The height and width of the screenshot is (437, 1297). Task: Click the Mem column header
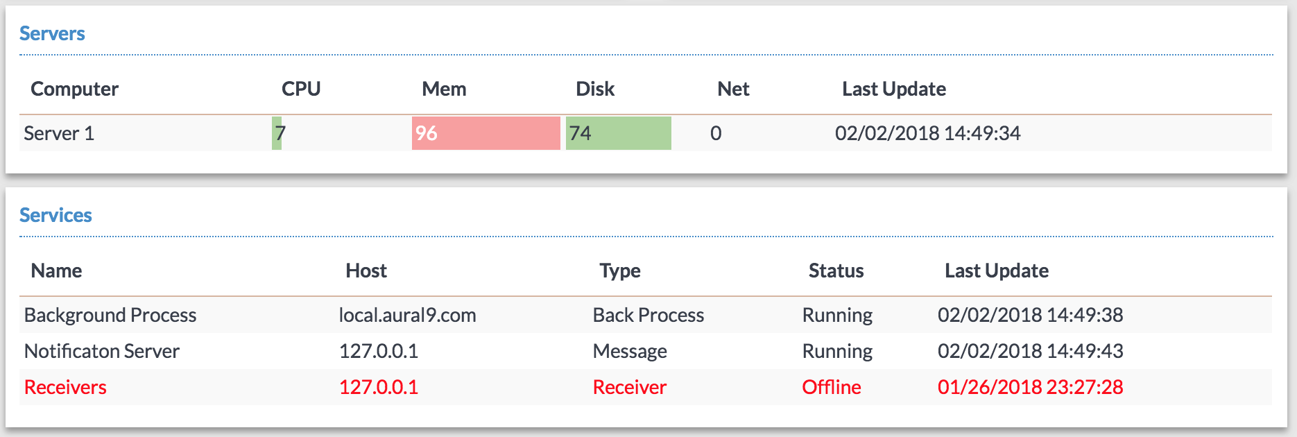point(444,89)
